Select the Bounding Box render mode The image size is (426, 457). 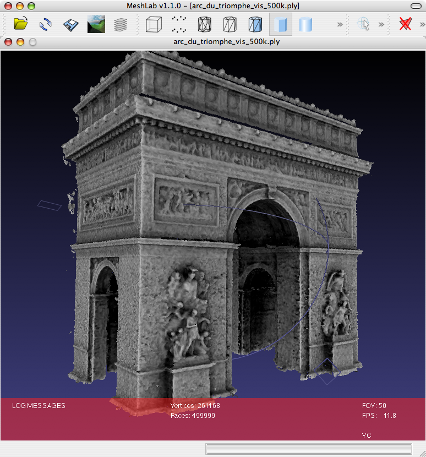(154, 24)
